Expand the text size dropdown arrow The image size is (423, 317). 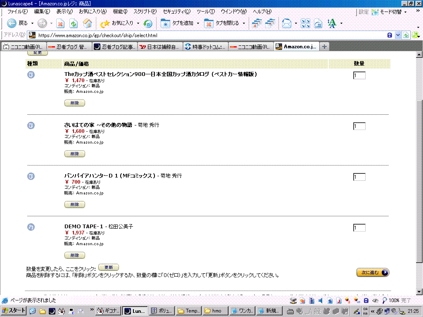tap(341, 24)
